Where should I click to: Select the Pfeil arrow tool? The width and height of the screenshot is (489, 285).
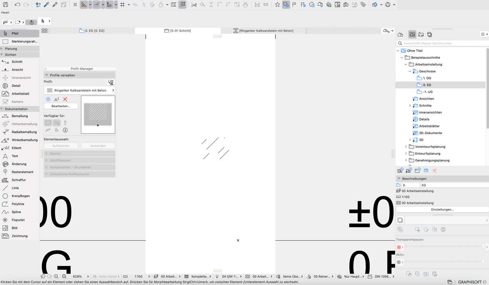(x=20, y=34)
